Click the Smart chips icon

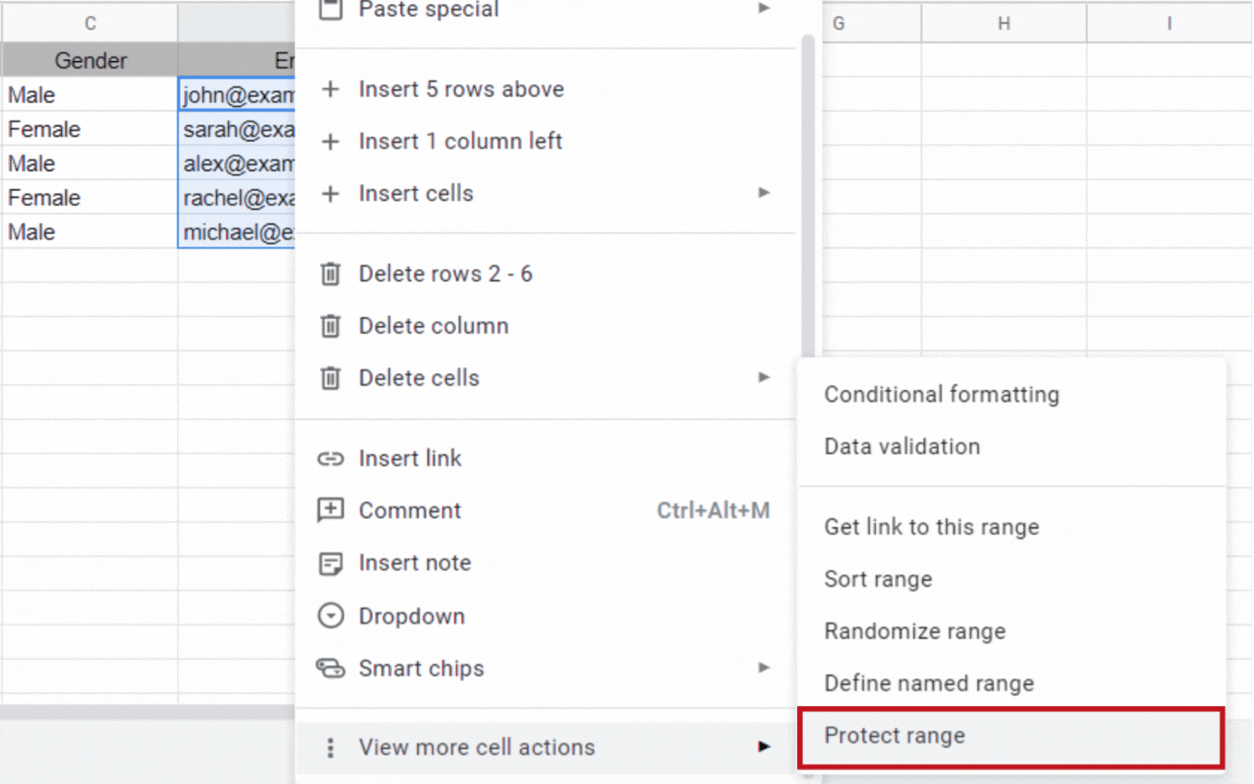[x=330, y=668]
